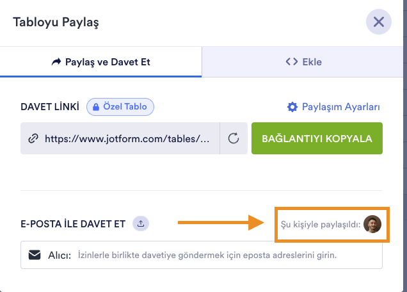407x292 pixels.
Task: Close the Tabloyu Paylaş dialog
Action: pos(378,22)
